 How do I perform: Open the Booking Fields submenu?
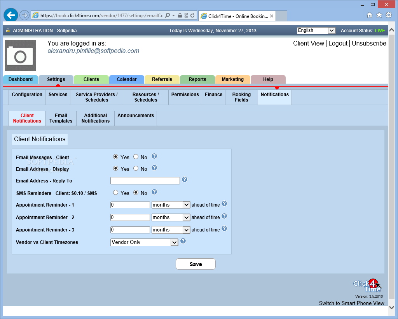click(241, 97)
